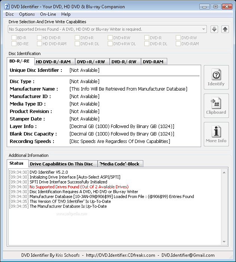Image resolution: width=236 pixels, height=262 pixels.
Task: Open the On-Line menu
Action: (x=48, y=14)
